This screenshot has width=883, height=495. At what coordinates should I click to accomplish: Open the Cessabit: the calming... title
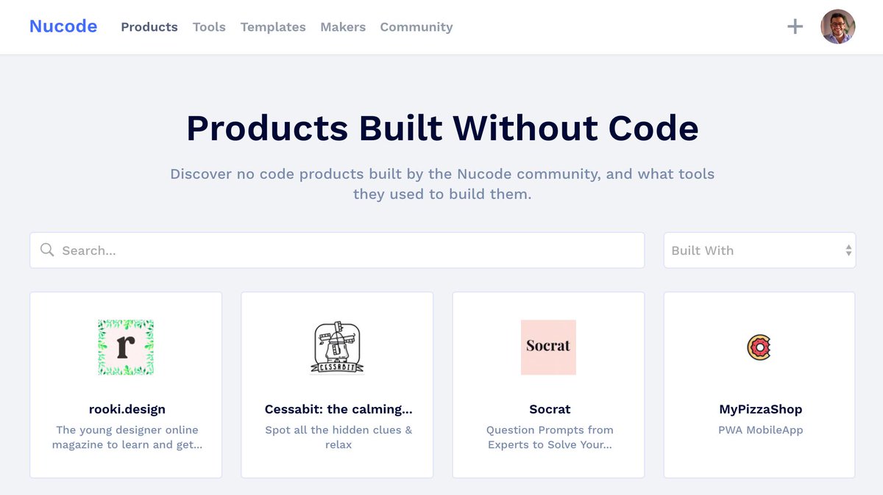tap(338, 409)
